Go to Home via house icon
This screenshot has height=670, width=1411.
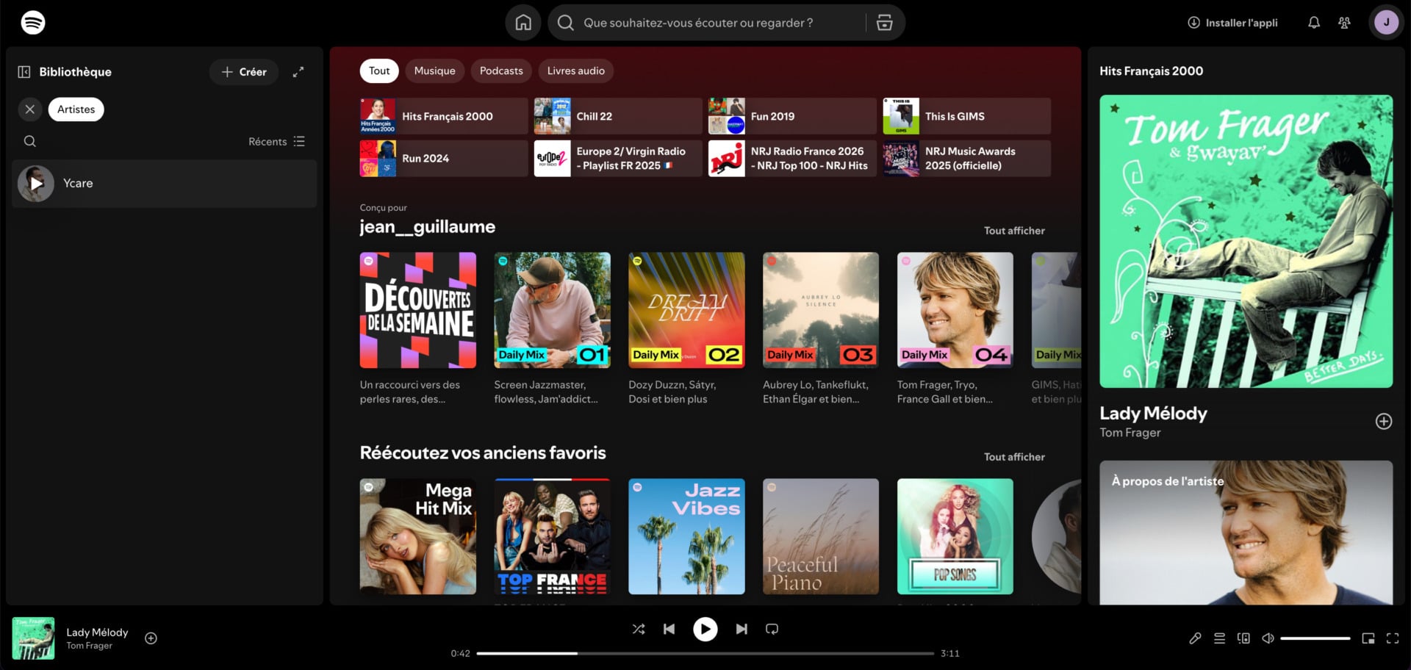(x=523, y=23)
